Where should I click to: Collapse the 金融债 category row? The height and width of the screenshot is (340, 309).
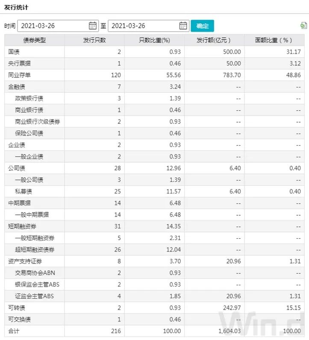[x=17, y=87]
